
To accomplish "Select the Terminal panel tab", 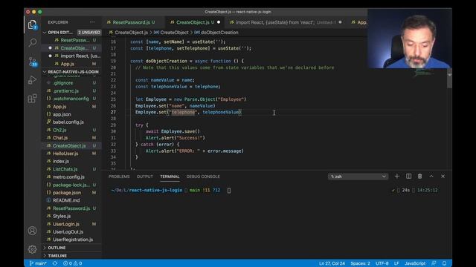I will tap(170, 177).
